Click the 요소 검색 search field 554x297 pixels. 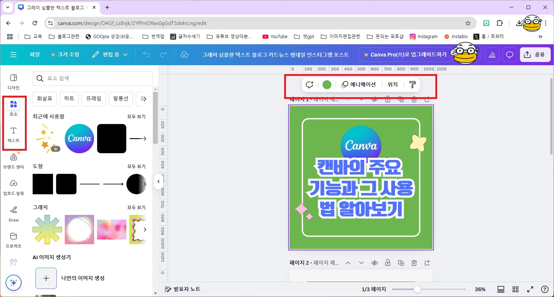coord(93,78)
